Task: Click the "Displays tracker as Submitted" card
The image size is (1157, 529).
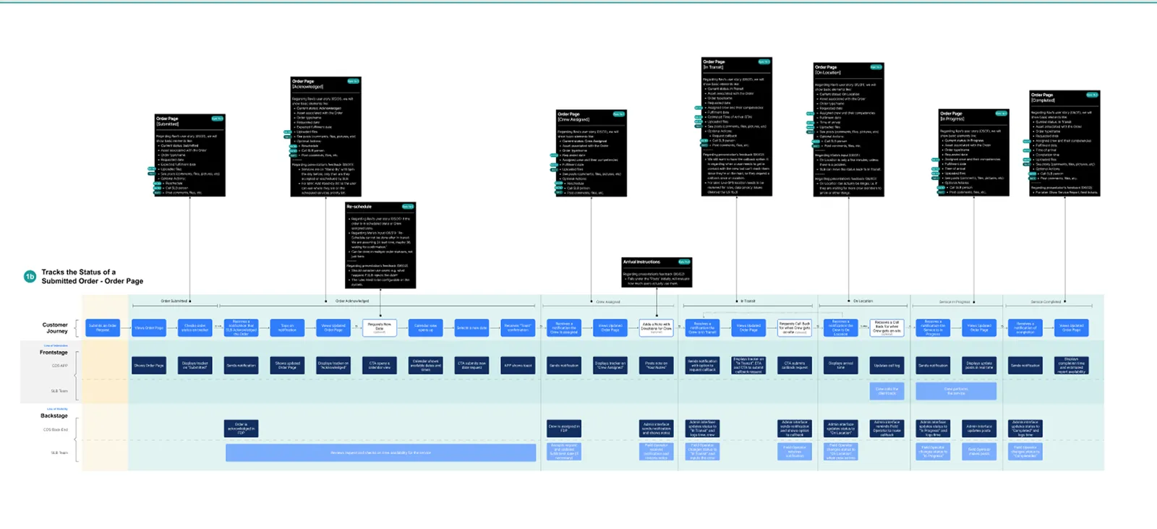Action: [195, 366]
